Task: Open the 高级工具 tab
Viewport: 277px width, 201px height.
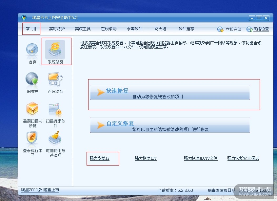Action: click(83, 29)
